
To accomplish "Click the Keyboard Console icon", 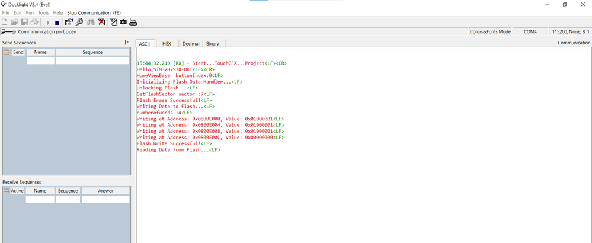I will [133, 23].
